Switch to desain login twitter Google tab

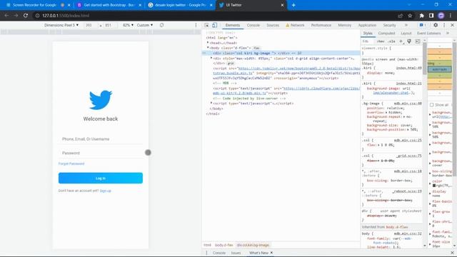[180, 5]
